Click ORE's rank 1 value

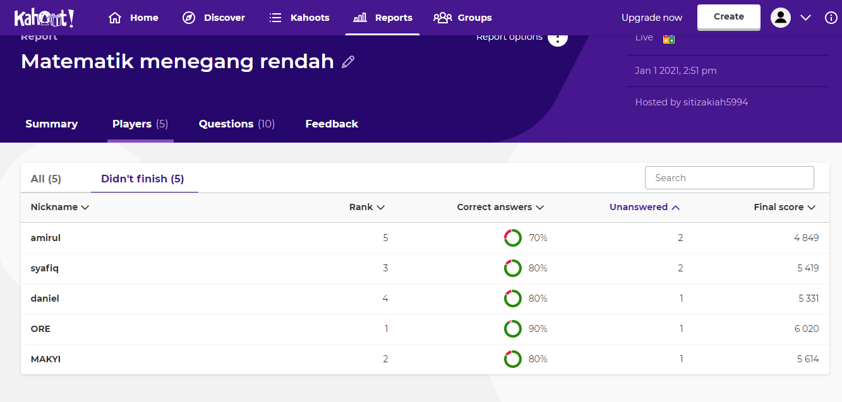(x=386, y=329)
